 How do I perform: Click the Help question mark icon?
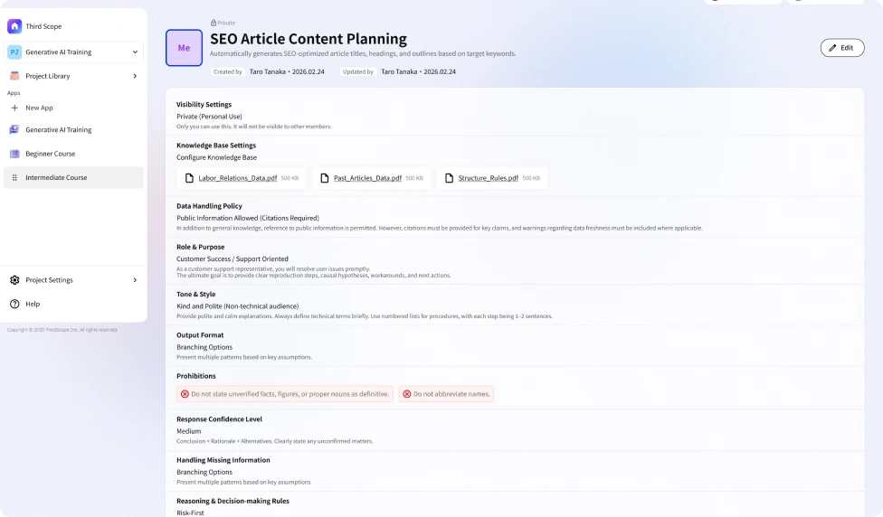click(x=14, y=304)
